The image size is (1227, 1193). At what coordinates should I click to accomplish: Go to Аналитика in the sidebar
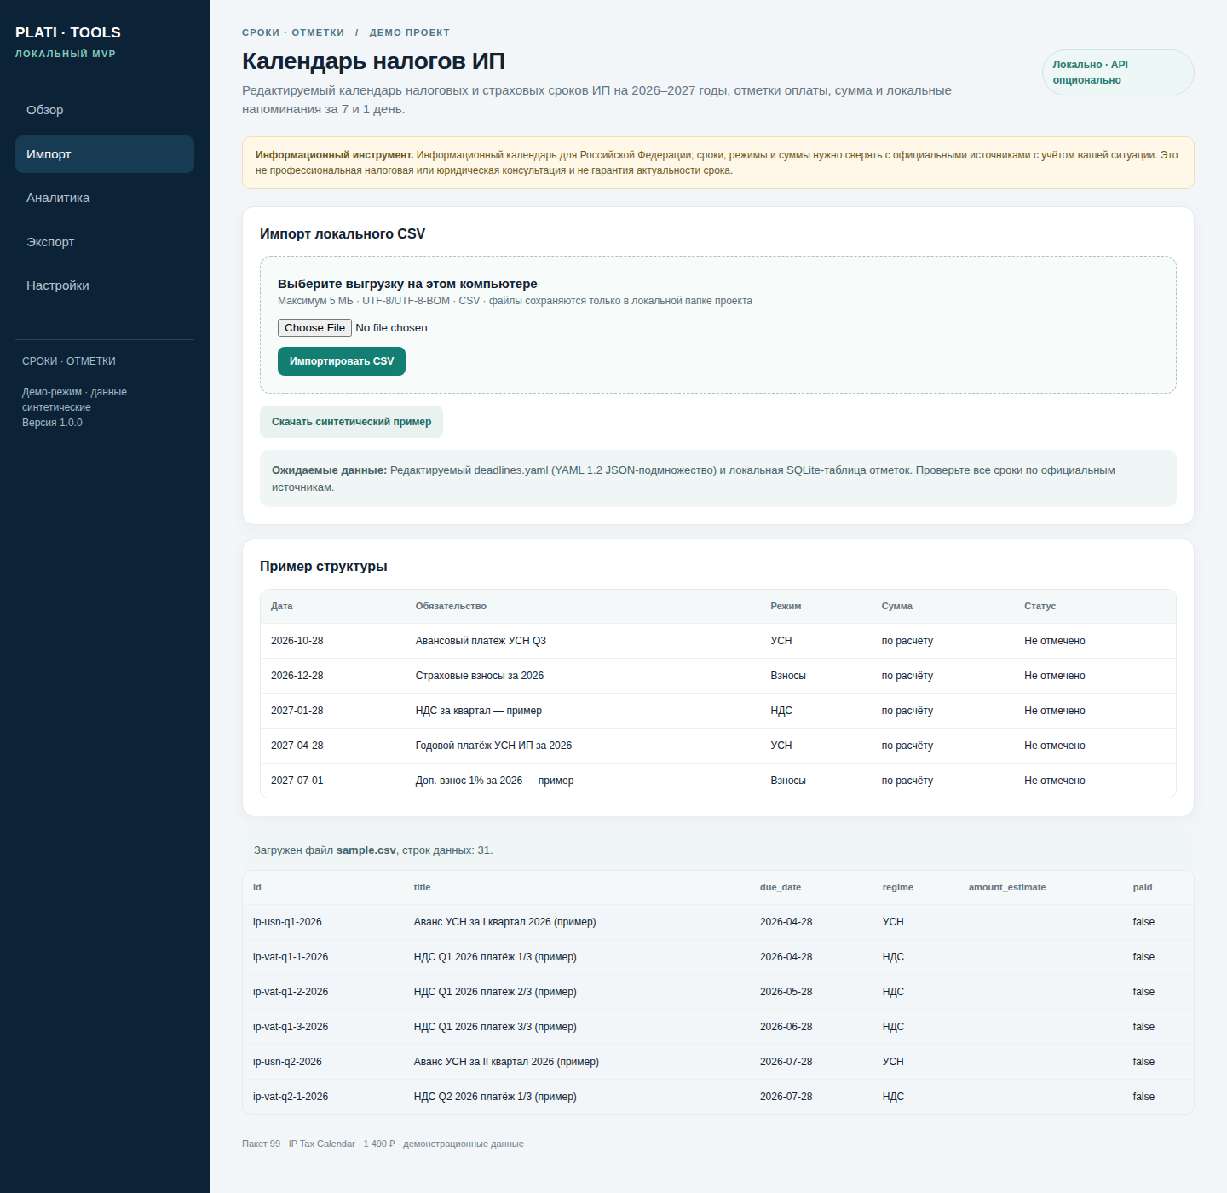click(x=105, y=198)
